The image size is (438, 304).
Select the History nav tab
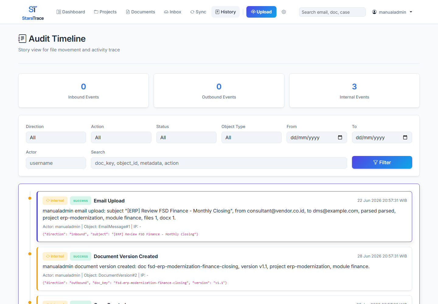[225, 12]
